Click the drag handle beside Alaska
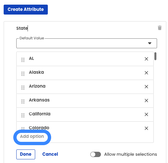 [23, 74]
